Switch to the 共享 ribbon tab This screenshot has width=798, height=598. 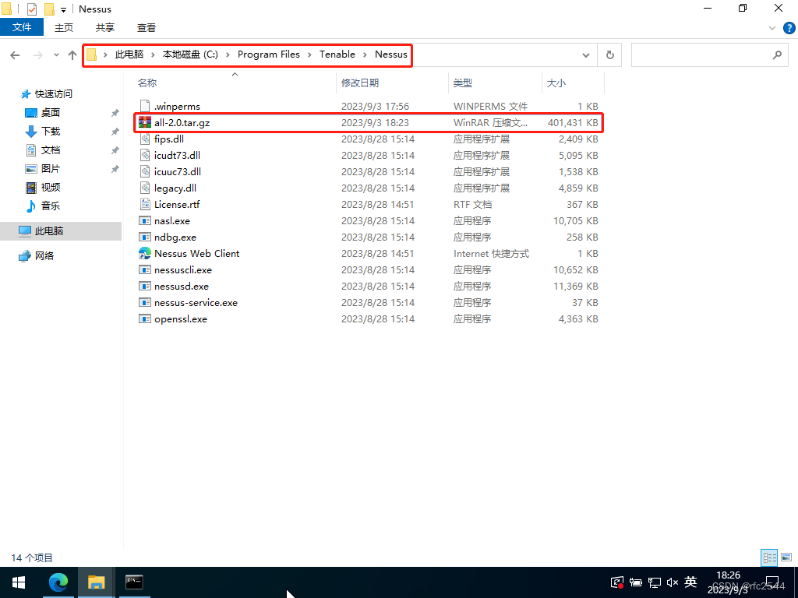(105, 27)
